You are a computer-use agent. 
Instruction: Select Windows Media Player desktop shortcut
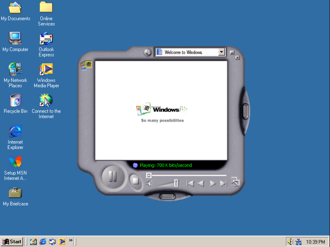(x=46, y=75)
